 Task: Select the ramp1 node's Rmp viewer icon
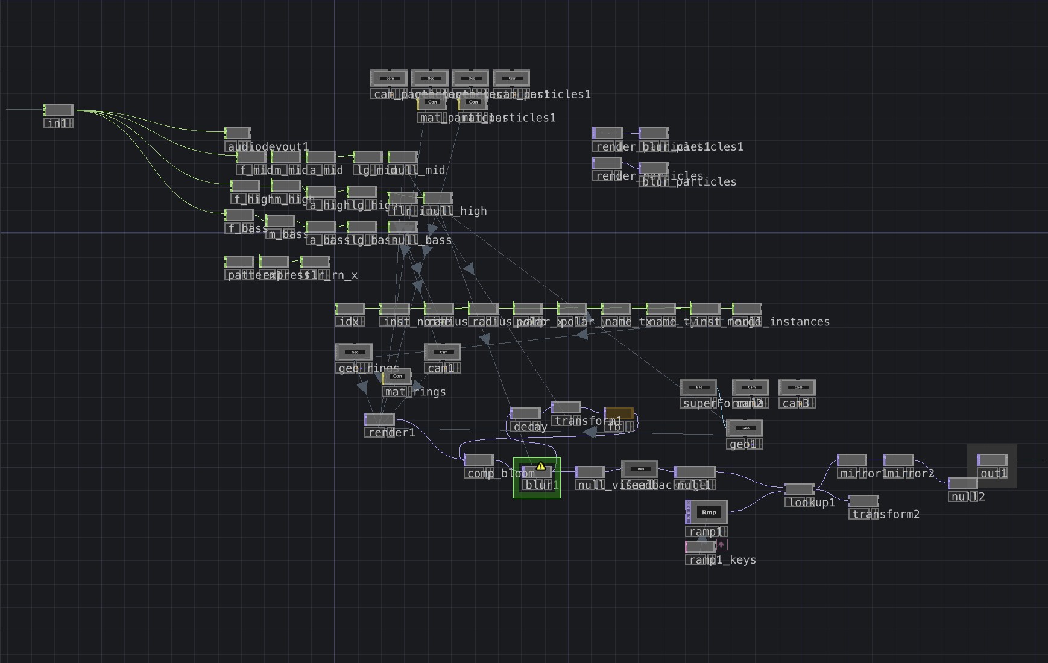click(x=709, y=512)
